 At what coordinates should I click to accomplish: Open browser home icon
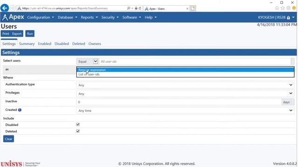click(277, 8)
